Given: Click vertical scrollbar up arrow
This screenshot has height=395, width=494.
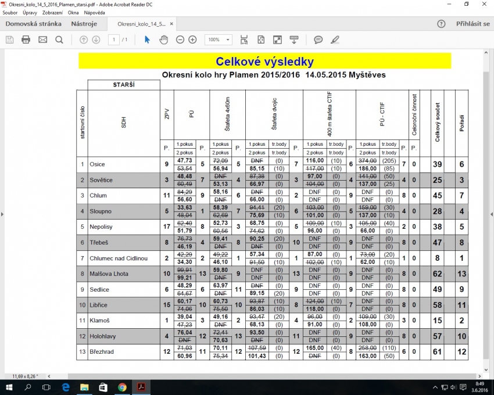Looking at the screenshot, I should pyautogui.click(x=486, y=53).
